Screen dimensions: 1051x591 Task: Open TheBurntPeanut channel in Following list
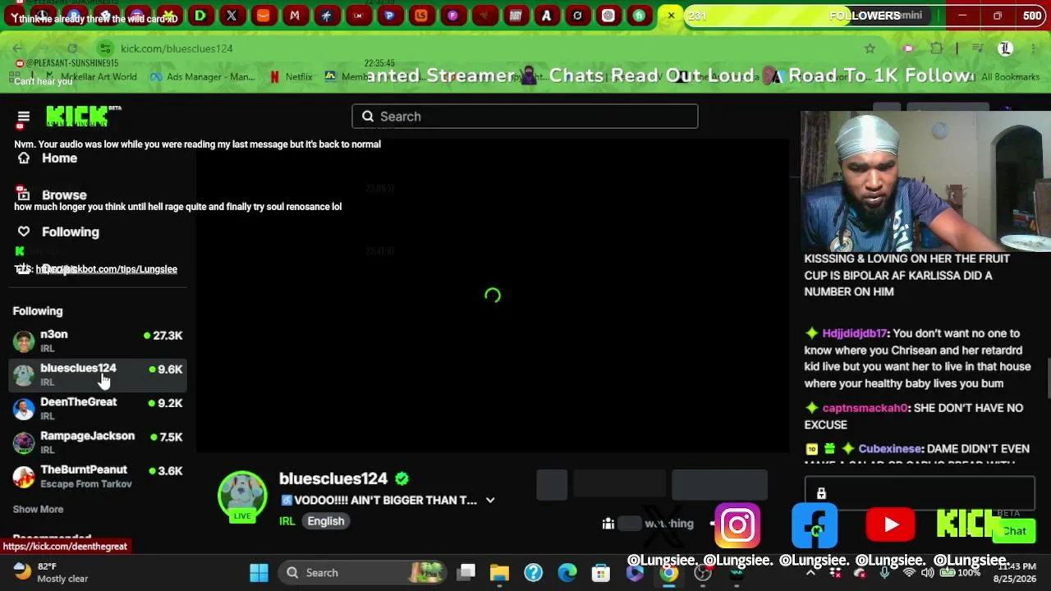pos(98,476)
